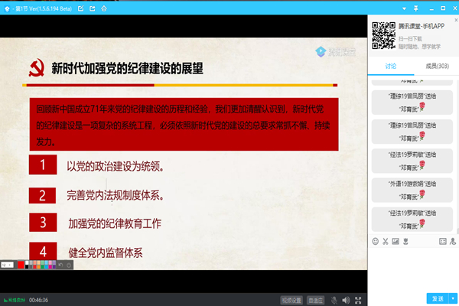Click the send image icon

(x=395, y=242)
